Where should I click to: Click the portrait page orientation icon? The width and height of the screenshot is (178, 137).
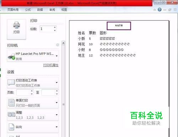pyautogui.click(x=11, y=127)
